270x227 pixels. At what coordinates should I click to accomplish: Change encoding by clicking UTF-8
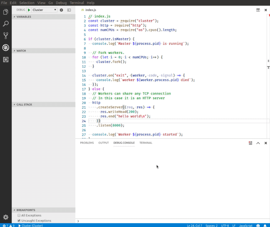pos(225,225)
